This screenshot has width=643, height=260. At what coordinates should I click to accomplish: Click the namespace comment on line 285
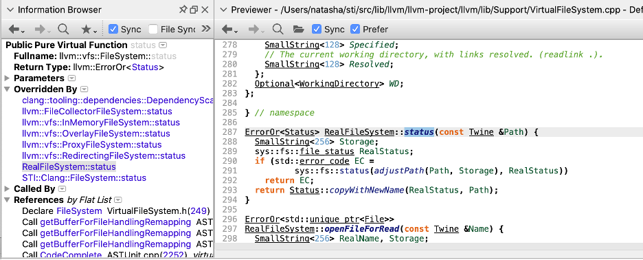[284, 113]
